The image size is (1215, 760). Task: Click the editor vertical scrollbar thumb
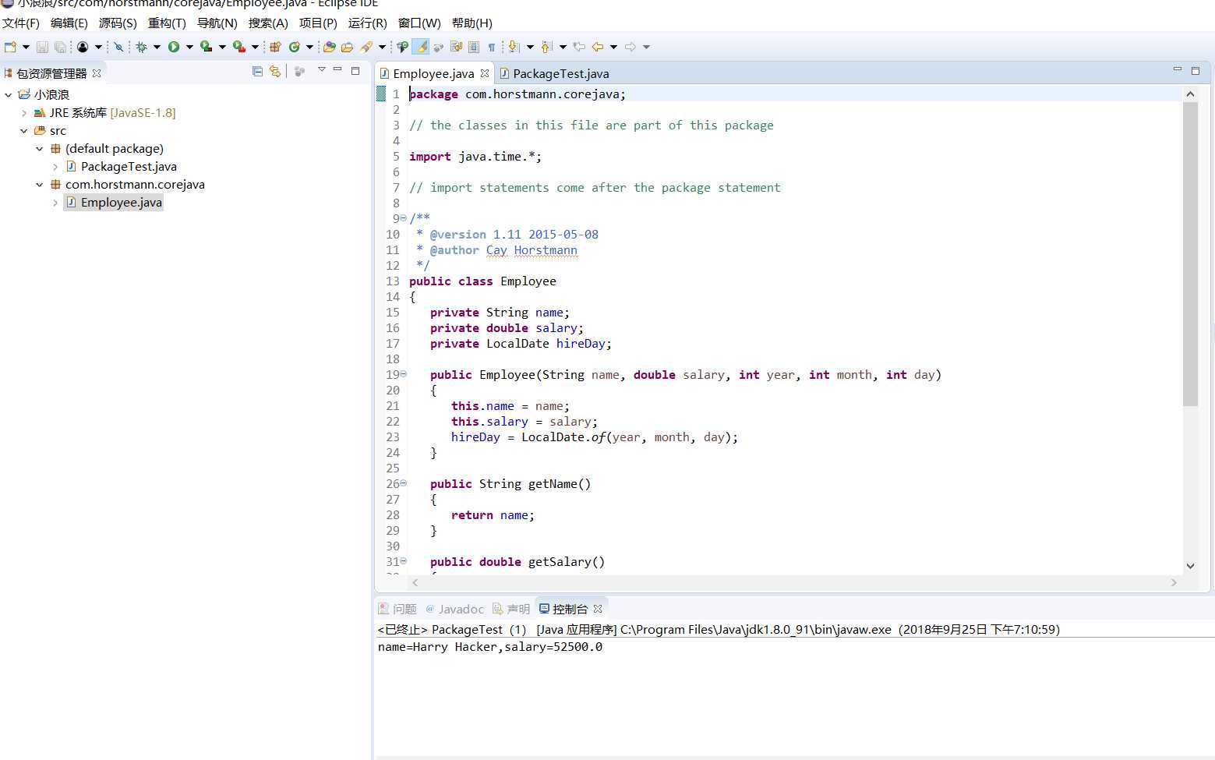[x=1190, y=253]
